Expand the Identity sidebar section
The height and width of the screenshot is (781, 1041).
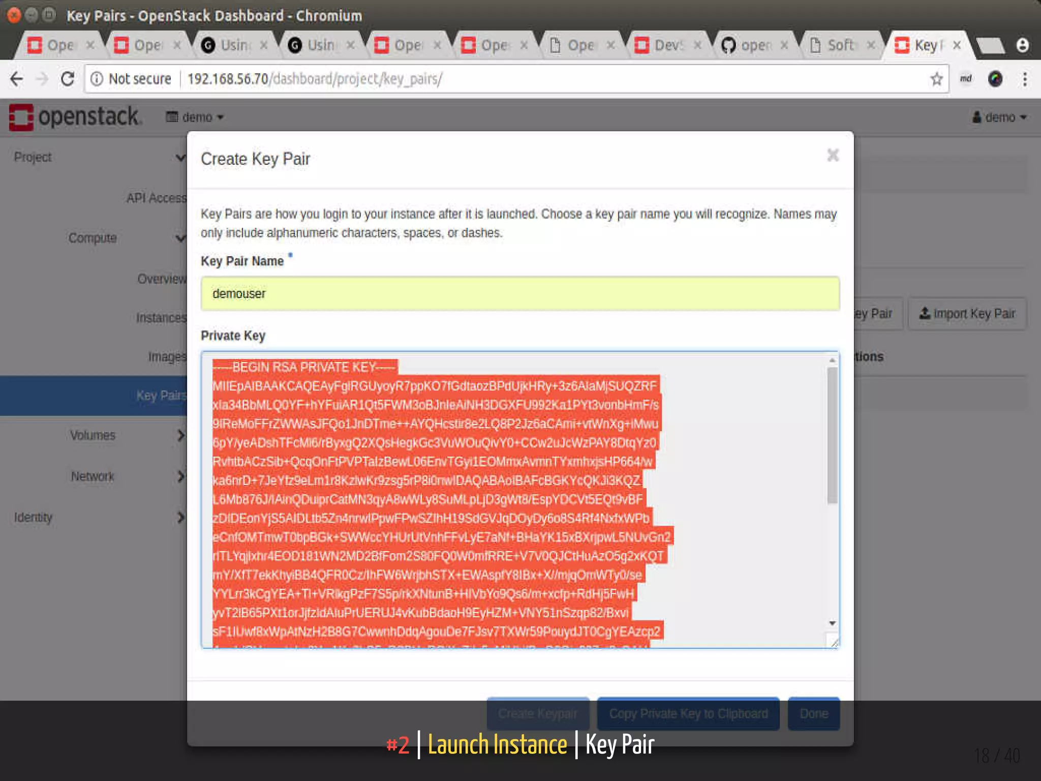point(34,518)
